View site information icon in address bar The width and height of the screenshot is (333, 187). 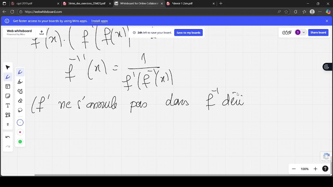(21, 12)
